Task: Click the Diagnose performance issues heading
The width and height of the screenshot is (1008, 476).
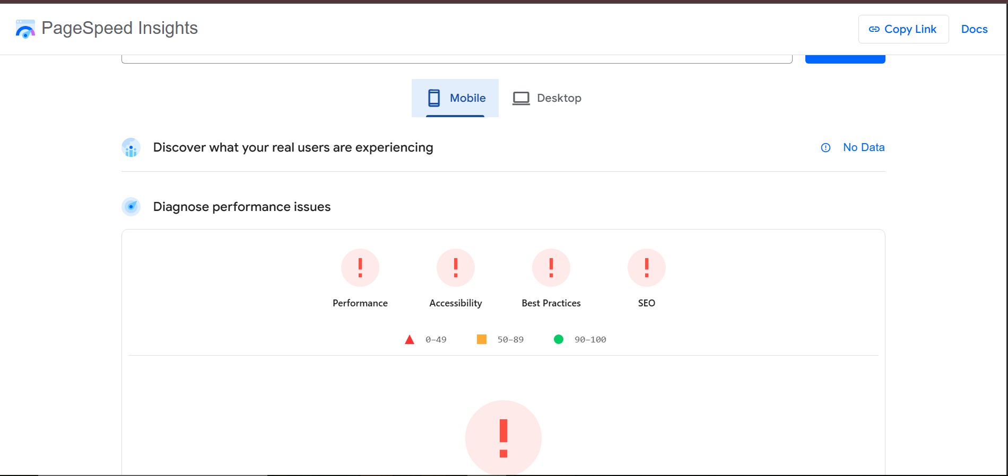Action: [x=241, y=207]
